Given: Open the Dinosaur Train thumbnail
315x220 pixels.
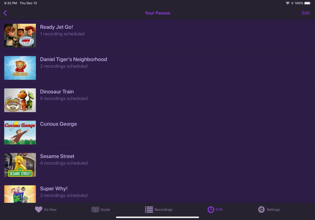Looking at the screenshot, I should tap(20, 100).
